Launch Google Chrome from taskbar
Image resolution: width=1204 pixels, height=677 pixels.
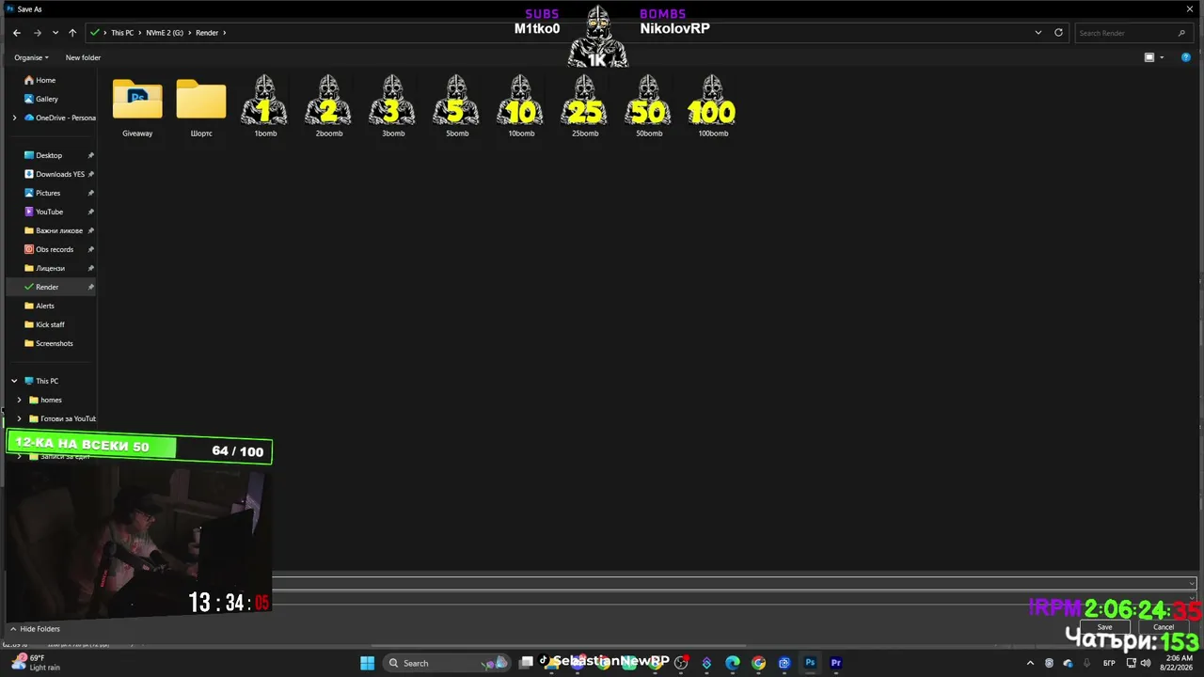[x=758, y=663]
